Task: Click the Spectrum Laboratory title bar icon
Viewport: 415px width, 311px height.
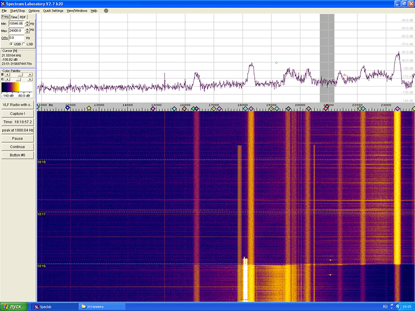Action: [3, 3]
